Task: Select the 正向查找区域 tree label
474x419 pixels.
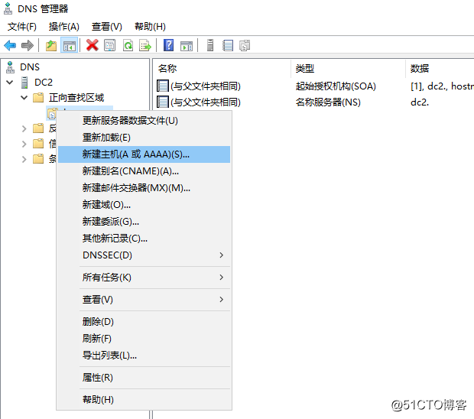Action: point(76,98)
